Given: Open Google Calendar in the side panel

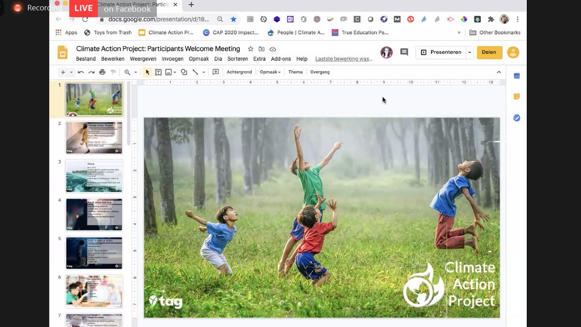Looking at the screenshot, I should (516, 76).
